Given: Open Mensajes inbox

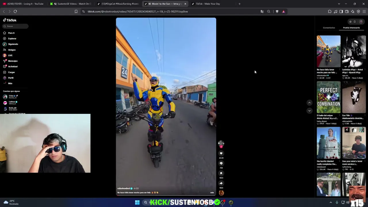Looking at the screenshot, I should point(10,61).
